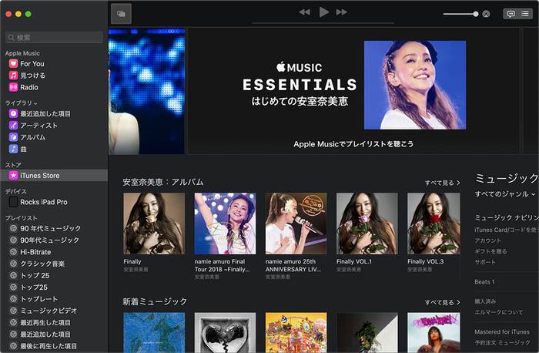Open the Finally album cover
The image size is (539, 353).
(x=154, y=224)
